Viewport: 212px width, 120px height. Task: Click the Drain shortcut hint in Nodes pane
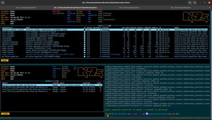[64, 73]
